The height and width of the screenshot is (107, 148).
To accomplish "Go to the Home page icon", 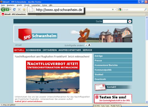I will 24,10.
